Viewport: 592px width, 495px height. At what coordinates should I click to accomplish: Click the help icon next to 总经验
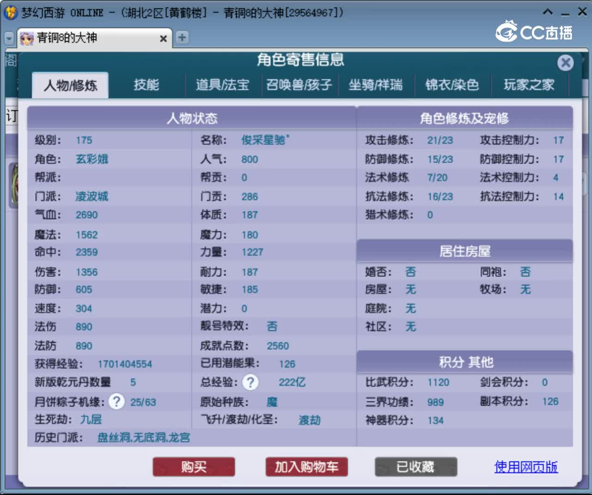coord(250,382)
